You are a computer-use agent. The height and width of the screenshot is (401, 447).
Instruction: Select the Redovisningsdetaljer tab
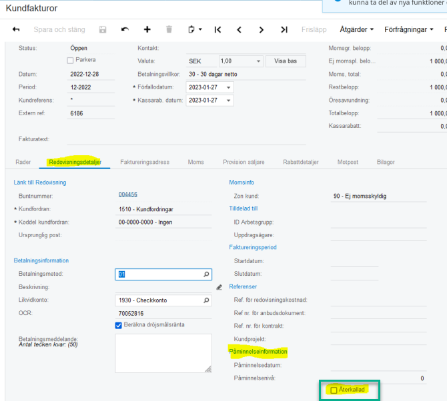pyautogui.click(x=75, y=162)
